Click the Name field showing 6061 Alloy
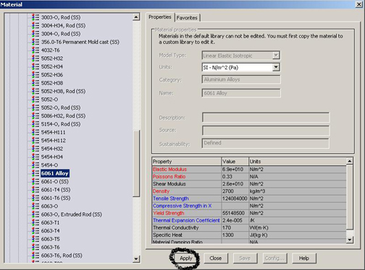Viewport: 365px width, 270px height. tap(241, 93)
